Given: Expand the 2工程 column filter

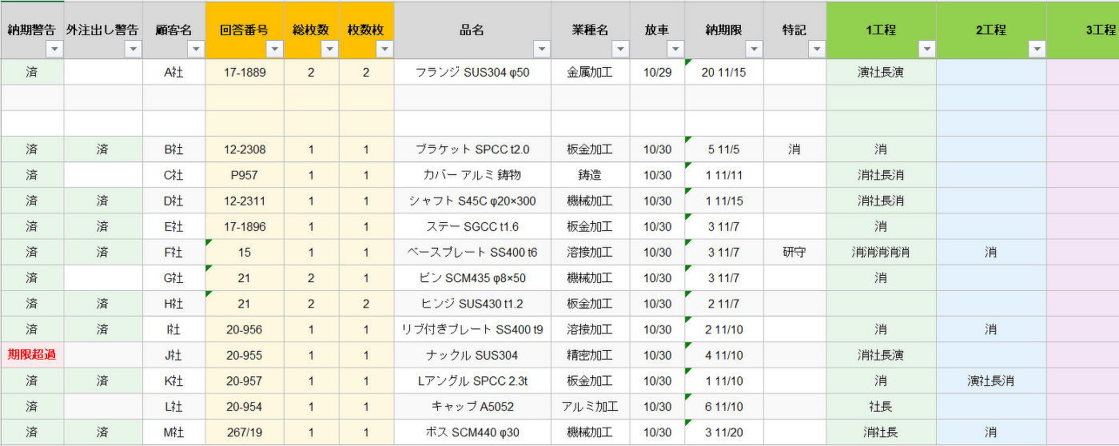Looking at the screenshot, I should (1037, 50).
